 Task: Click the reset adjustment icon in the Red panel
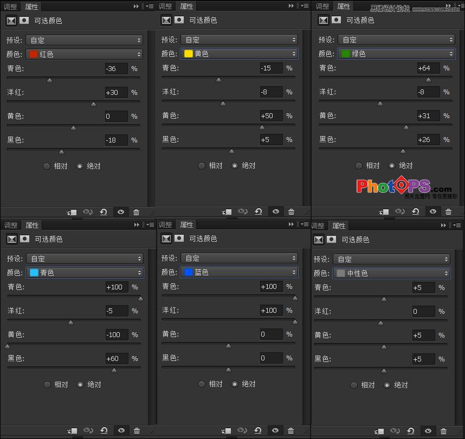click(x=104, y=212)
